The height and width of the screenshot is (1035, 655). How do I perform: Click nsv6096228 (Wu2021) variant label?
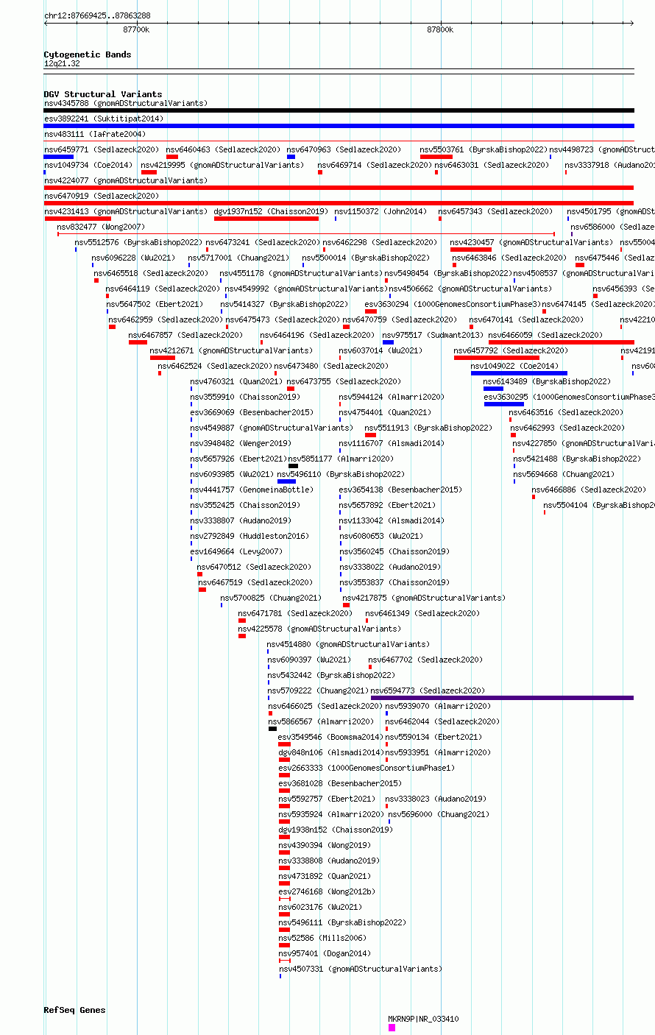pyautogui.click(x=133, y=258)
